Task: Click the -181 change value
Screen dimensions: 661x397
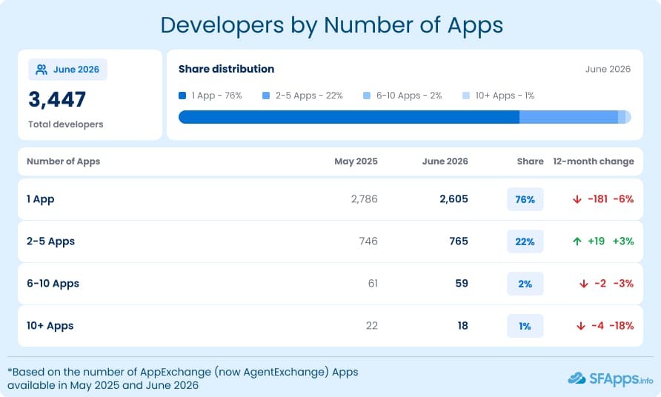Action: [598, 199]
